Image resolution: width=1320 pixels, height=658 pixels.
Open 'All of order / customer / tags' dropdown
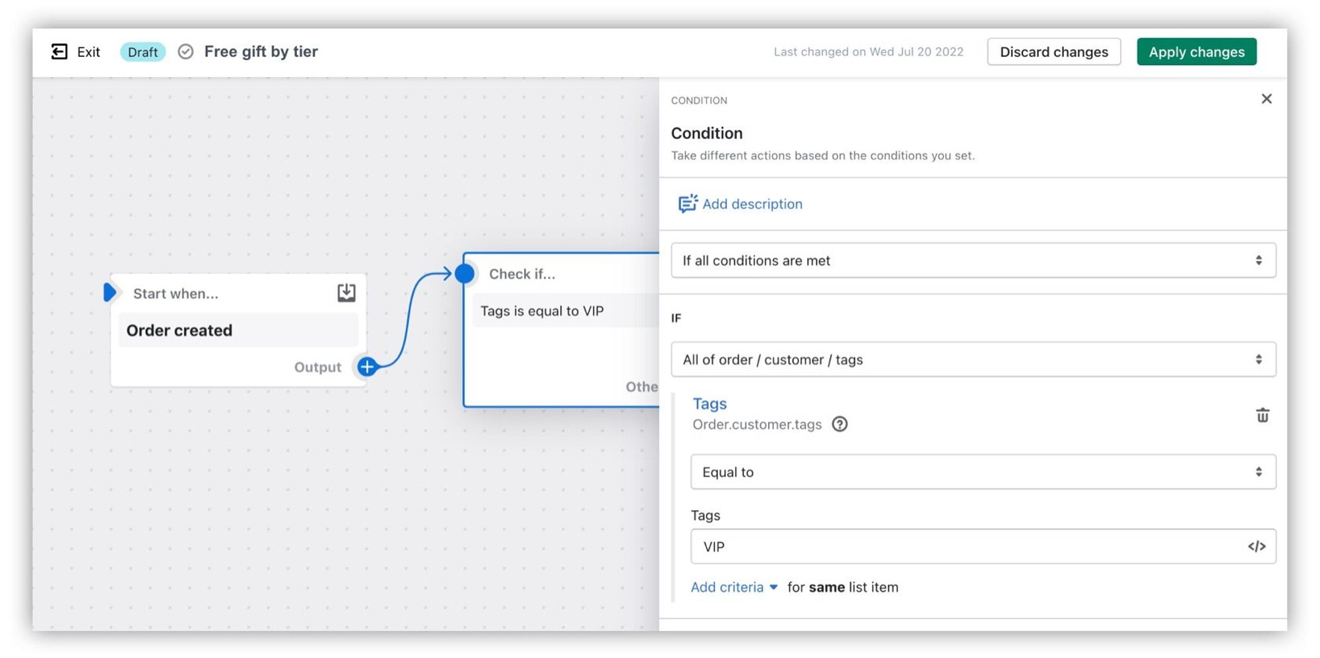point(973,359)
